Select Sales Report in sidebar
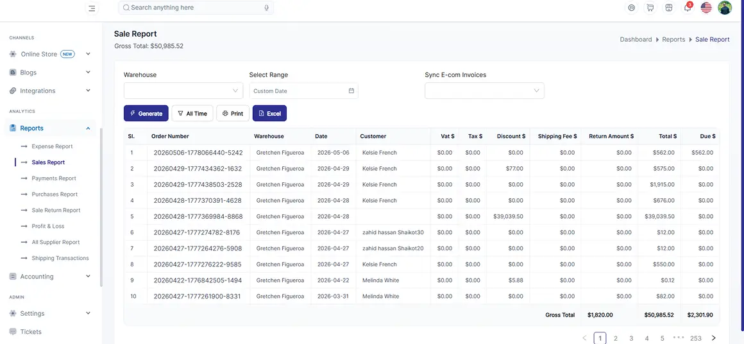744x344 pixels. (x=48, y=162)
